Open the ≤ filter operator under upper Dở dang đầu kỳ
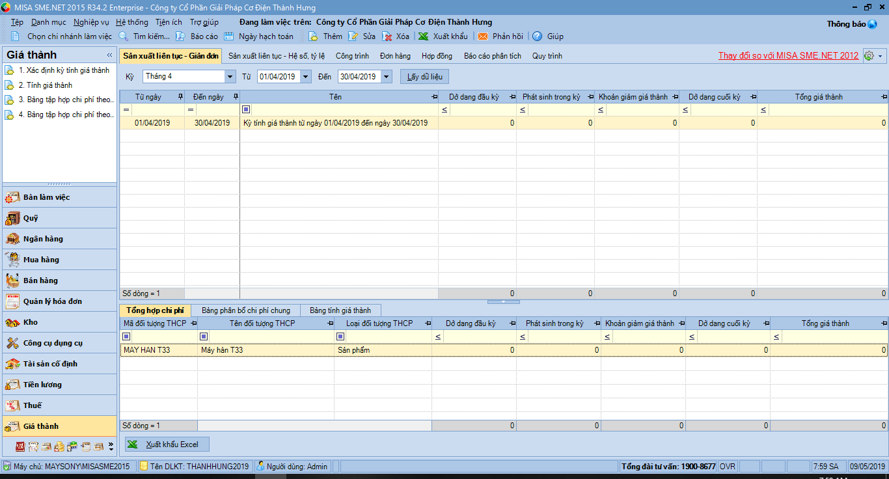 [444, 109]
